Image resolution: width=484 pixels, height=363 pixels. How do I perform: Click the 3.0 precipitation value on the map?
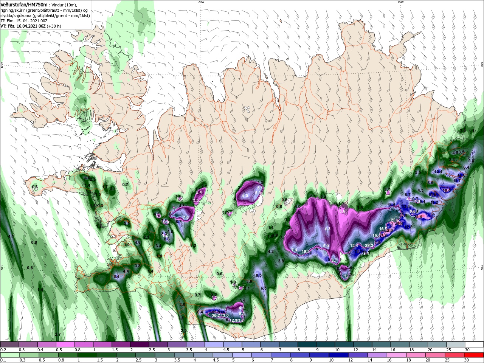coord(182,304)
